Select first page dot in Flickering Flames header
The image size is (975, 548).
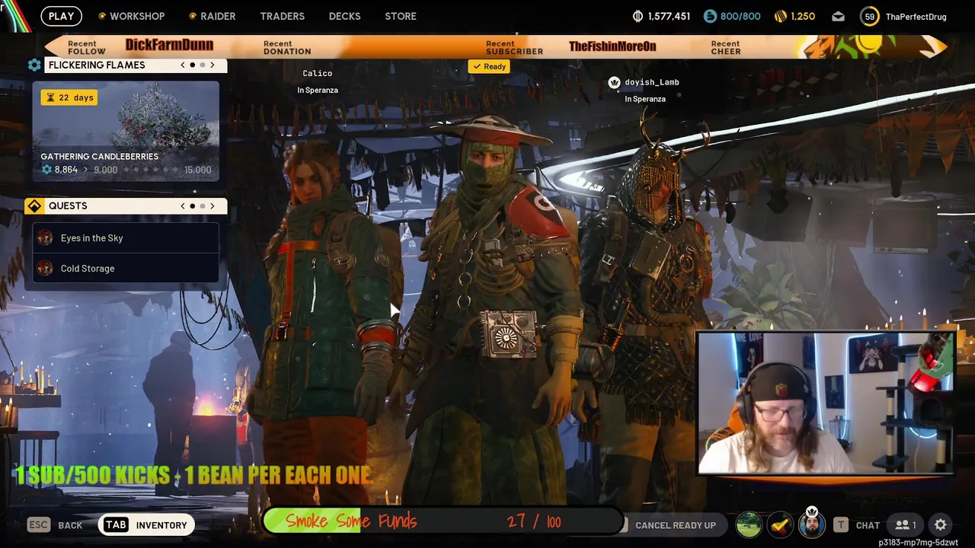[x=193, y=65]
